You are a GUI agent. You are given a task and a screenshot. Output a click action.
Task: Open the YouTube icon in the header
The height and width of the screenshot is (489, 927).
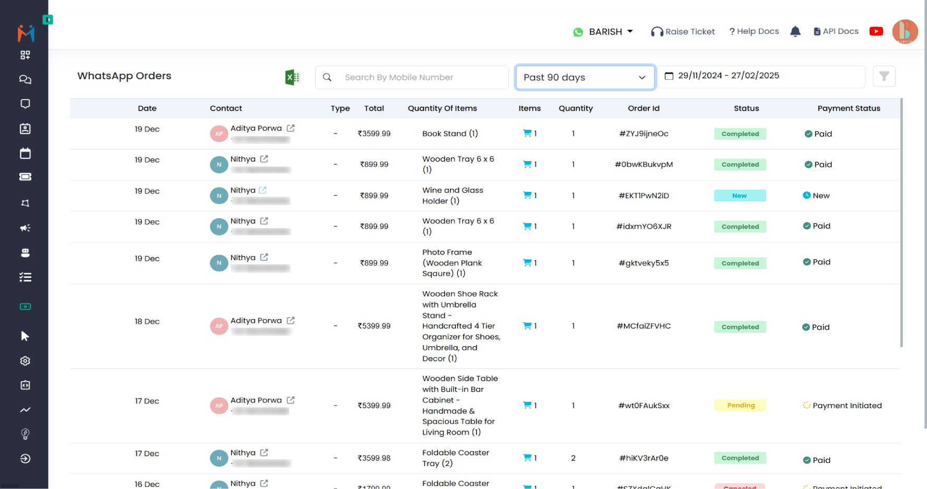[876, 31]
